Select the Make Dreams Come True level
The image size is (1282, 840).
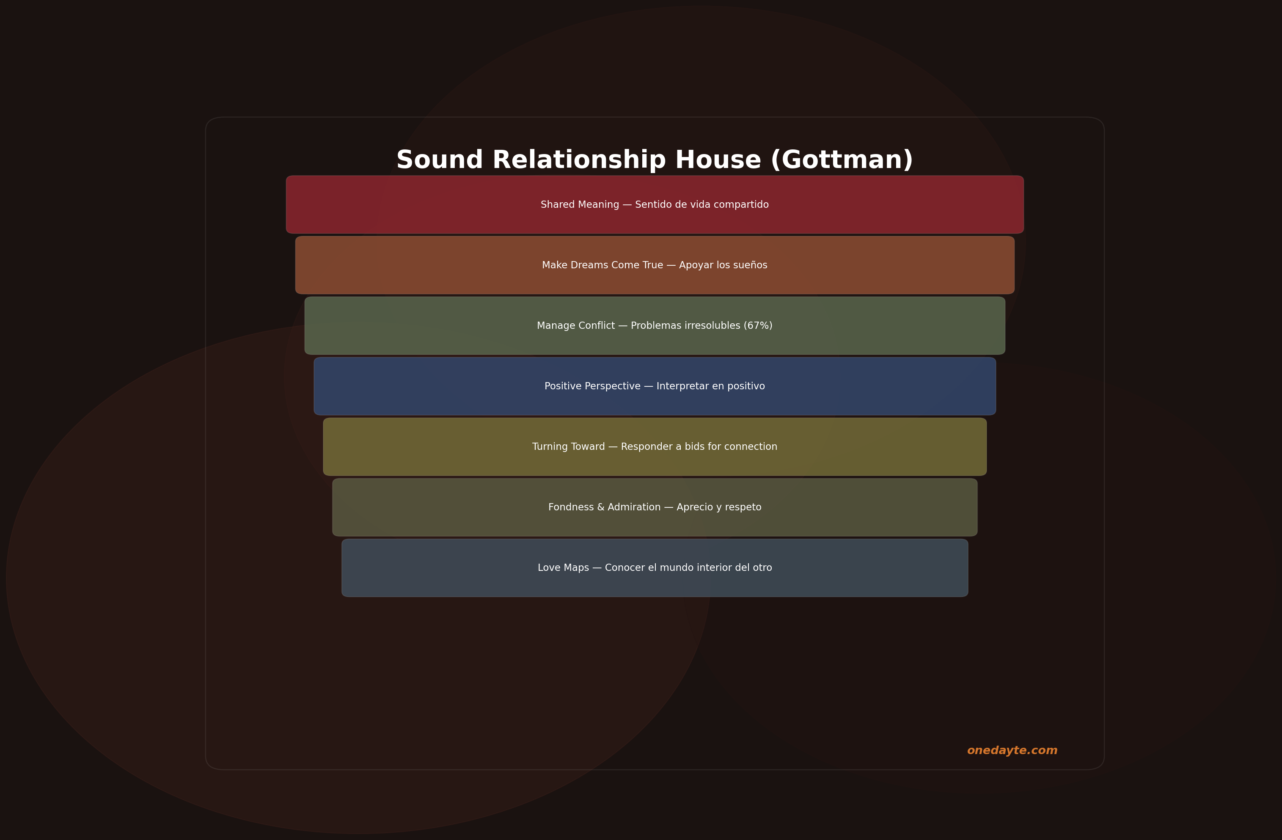(x=654, y=264)
